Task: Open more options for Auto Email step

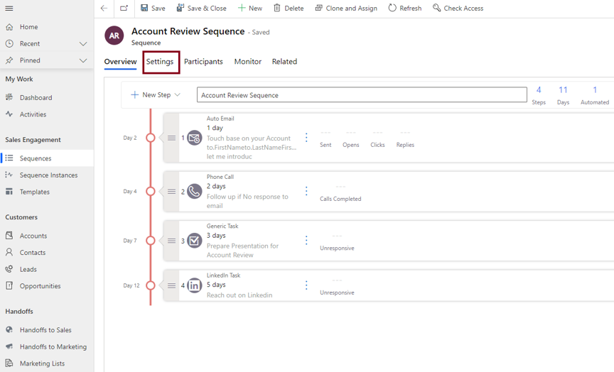Action: point(306,137)
